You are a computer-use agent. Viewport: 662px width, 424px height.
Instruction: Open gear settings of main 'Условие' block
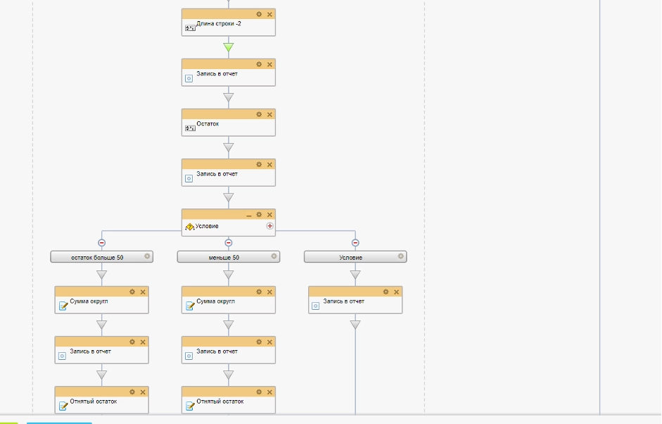click(x=259, y=215)
